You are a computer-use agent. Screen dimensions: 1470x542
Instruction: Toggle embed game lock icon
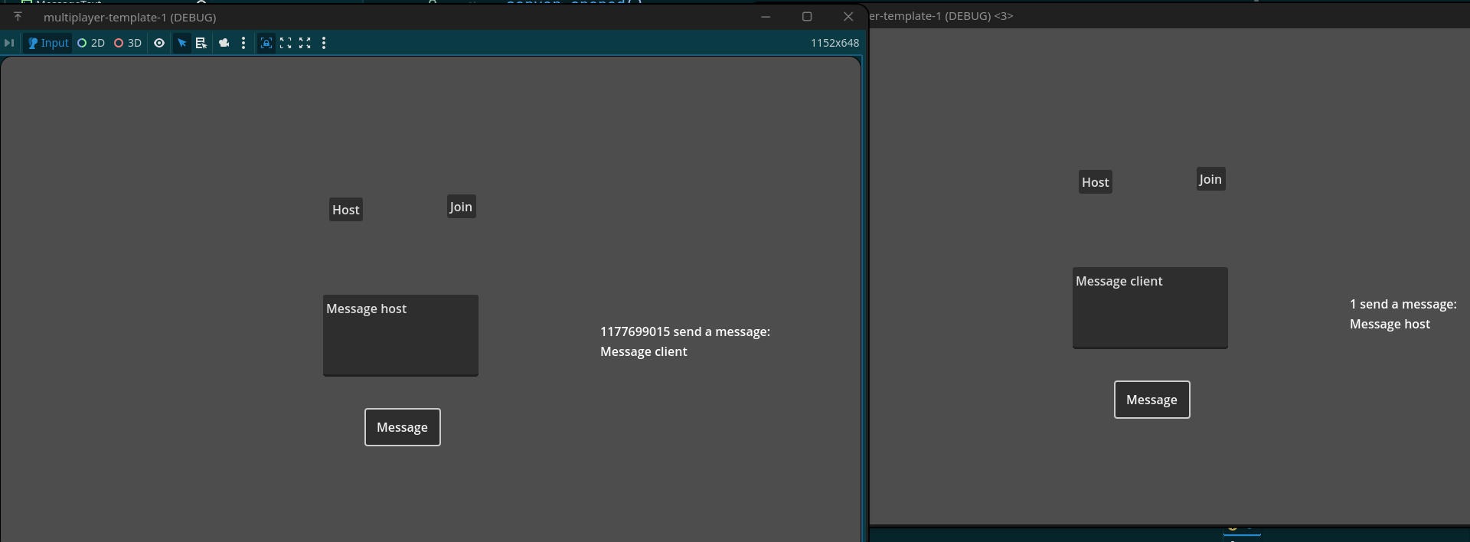point(266,43)
